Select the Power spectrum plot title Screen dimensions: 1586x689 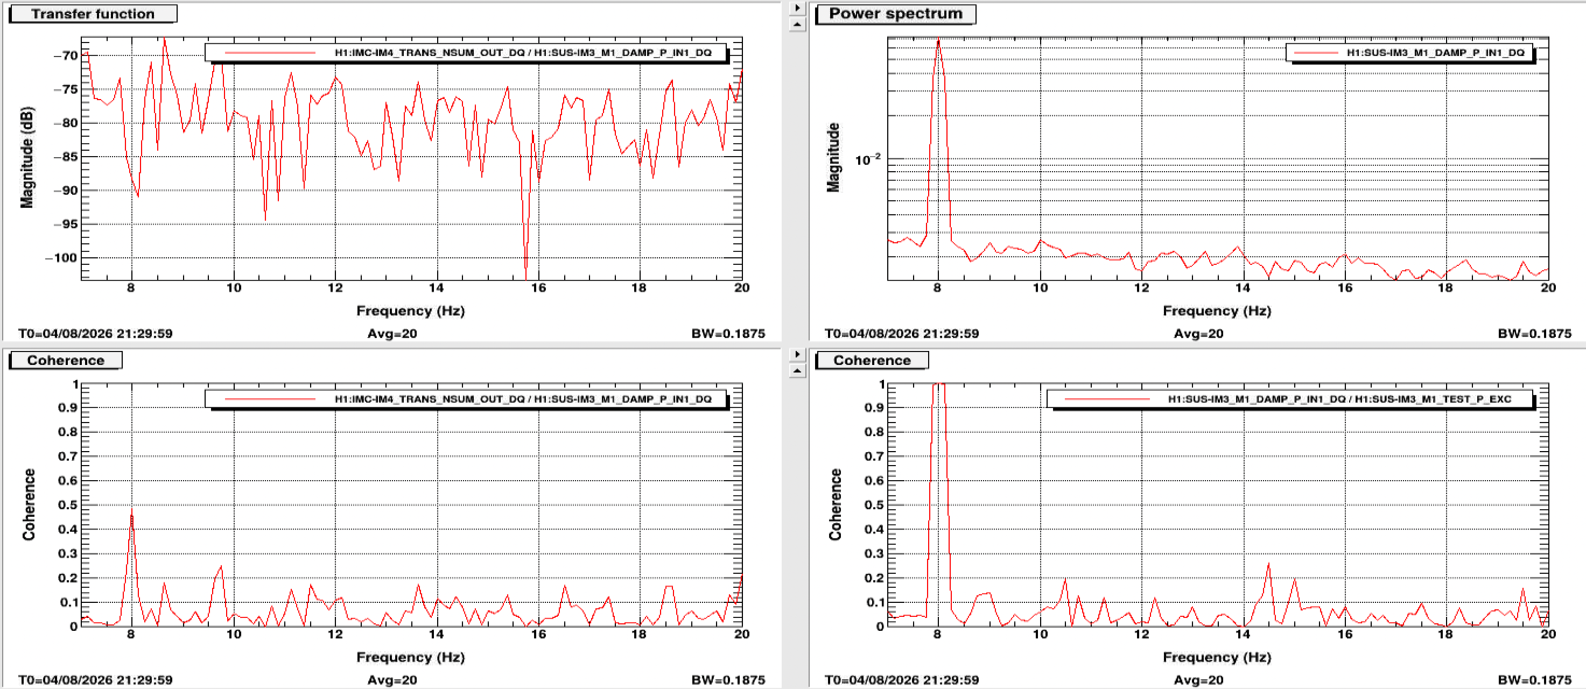pyautogui.click(x=895, y=13)
